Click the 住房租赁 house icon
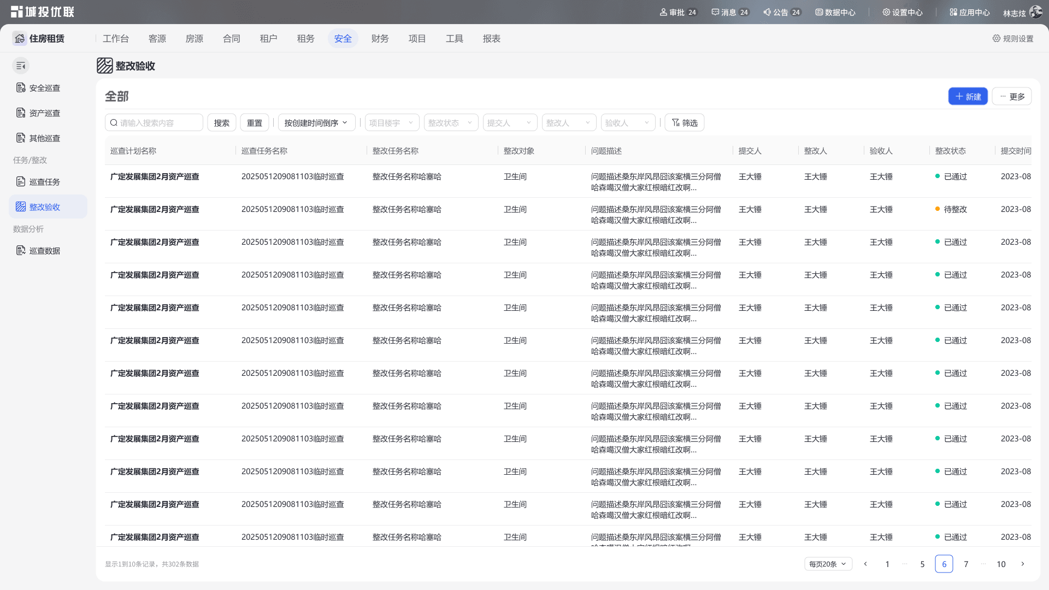 pos(20,38)
